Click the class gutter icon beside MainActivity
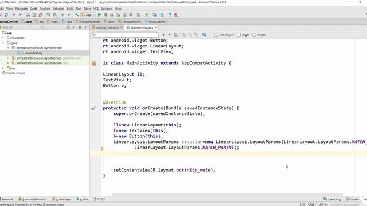Image resolution: width=367 pixels, height=206 pixels. pos(94,64)
